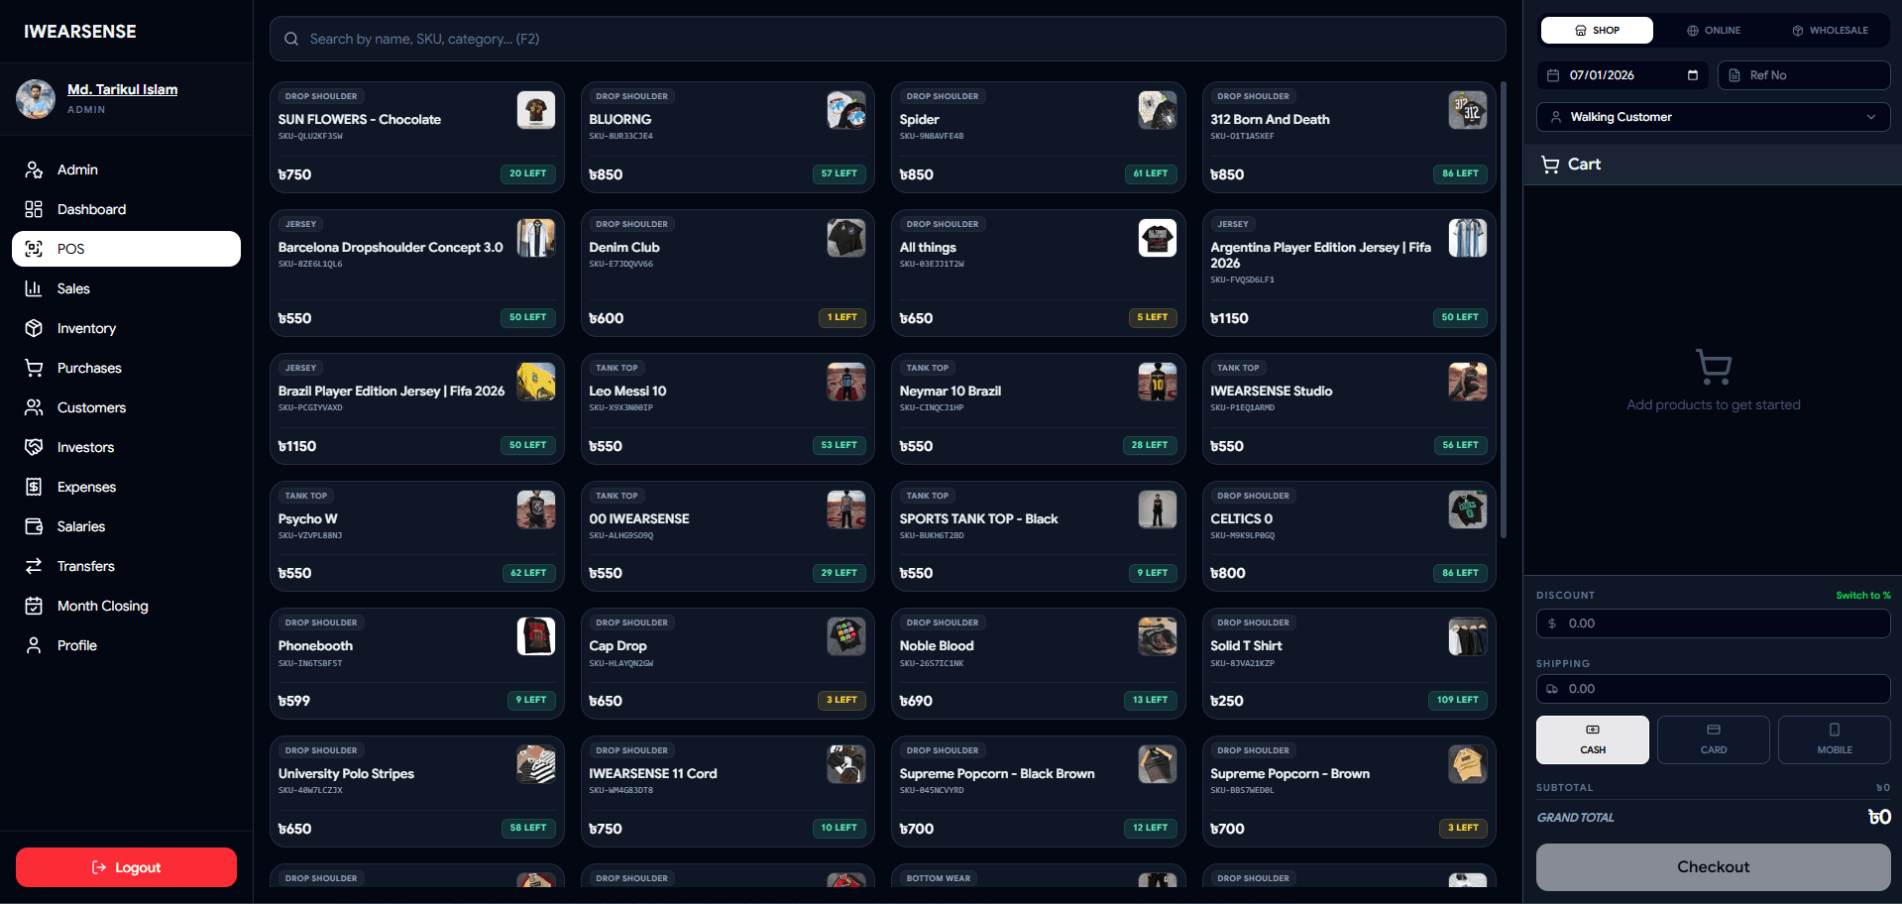This screenshot has width=1902, height=904.
Task: Click the Solid T Shirt thumbnail
Action: (x=1468, y=636)
